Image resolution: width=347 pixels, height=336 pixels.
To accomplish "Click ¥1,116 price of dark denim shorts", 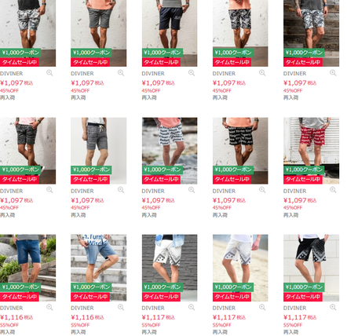I will click(x=12, y=317).
